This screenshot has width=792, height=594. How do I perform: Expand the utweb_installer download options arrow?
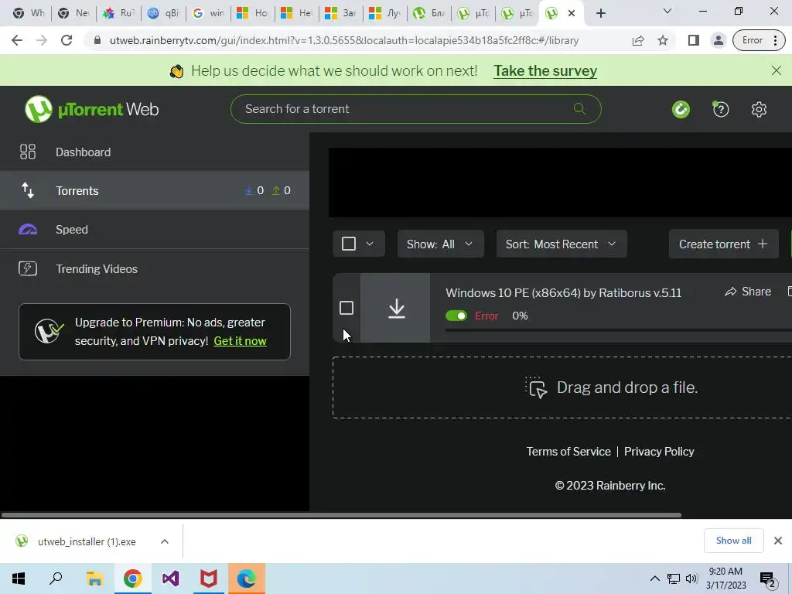click(x=165, y=541)
